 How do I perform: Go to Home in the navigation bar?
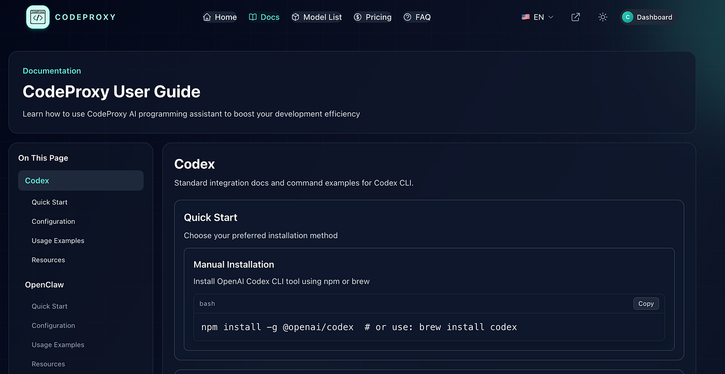pyautogui.click(x=220, y=17)
